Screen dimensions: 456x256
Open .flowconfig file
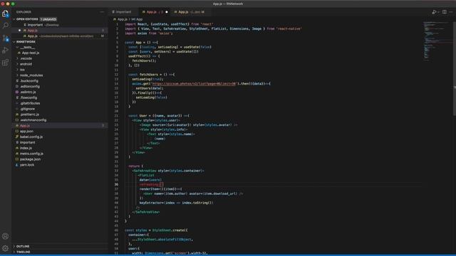coord(28,98)
